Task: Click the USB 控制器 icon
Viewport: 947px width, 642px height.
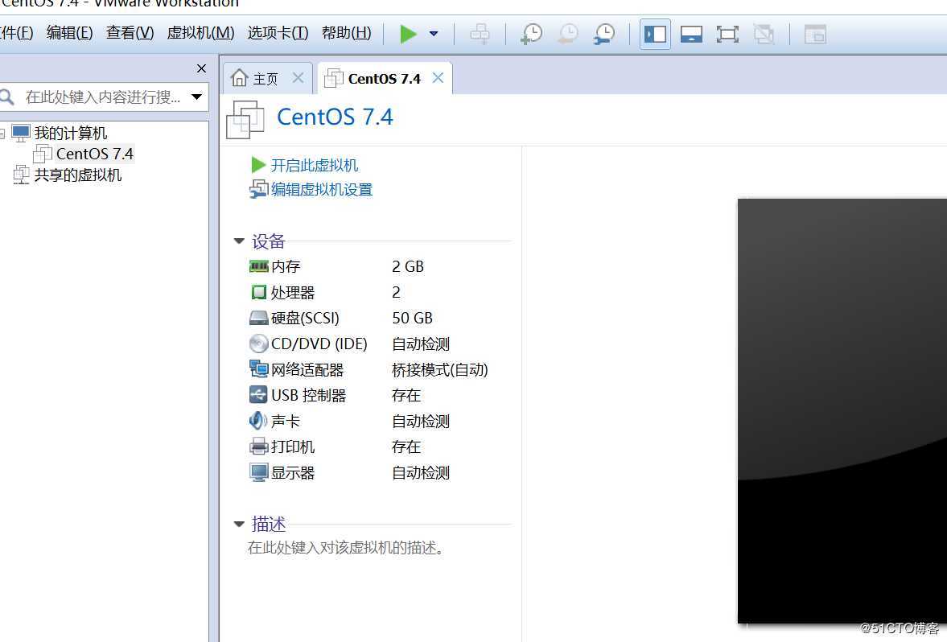Action: coord(258,395)
